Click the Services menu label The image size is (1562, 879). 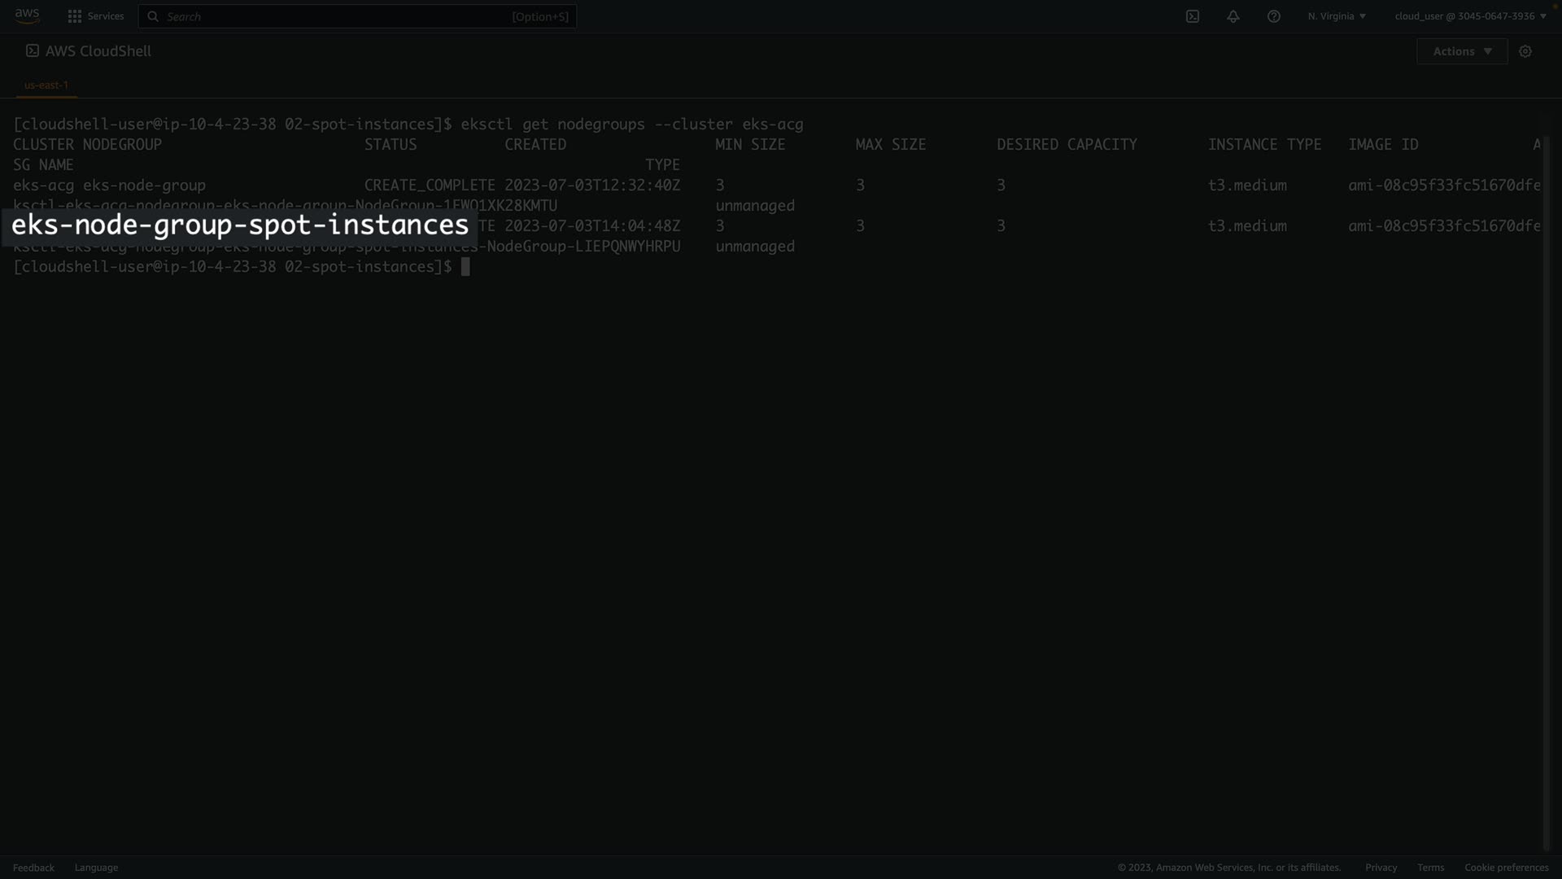coord(106,16)
